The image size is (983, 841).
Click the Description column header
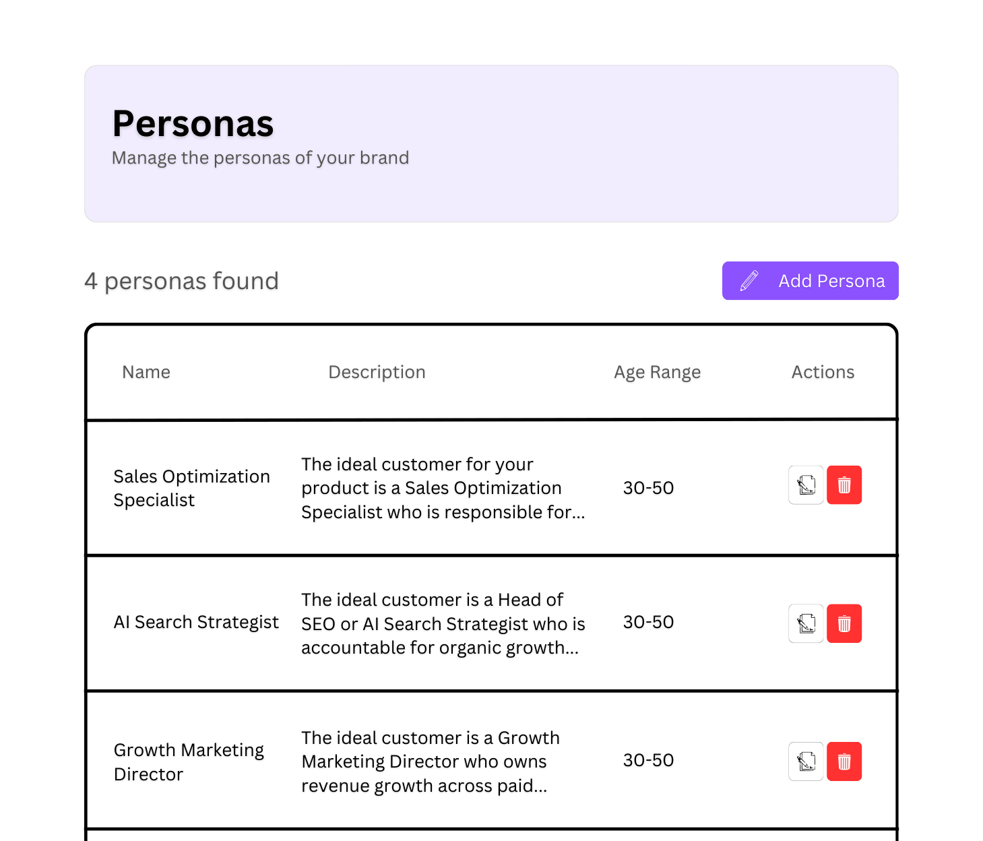[377, 371]
